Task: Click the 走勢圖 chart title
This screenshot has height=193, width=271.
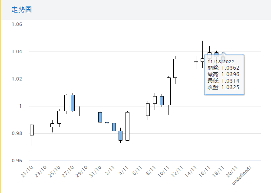Action: click(21, 10)
